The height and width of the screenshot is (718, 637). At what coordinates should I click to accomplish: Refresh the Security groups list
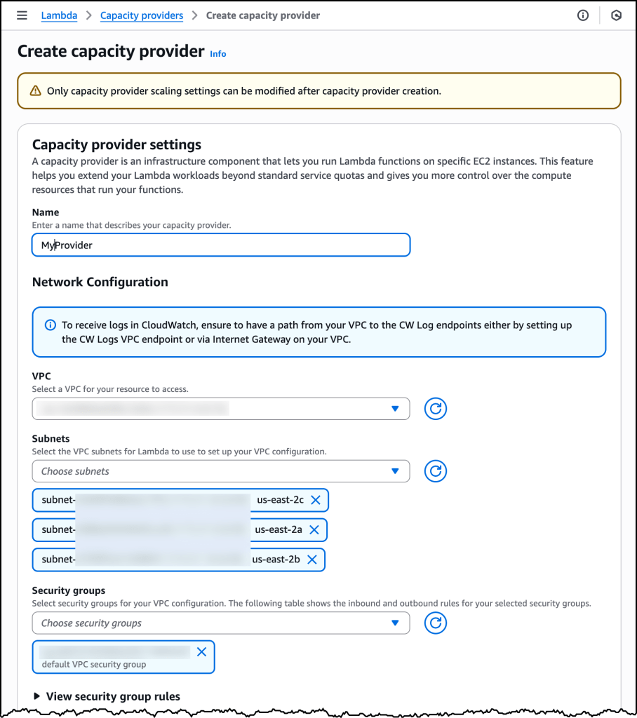435,623
